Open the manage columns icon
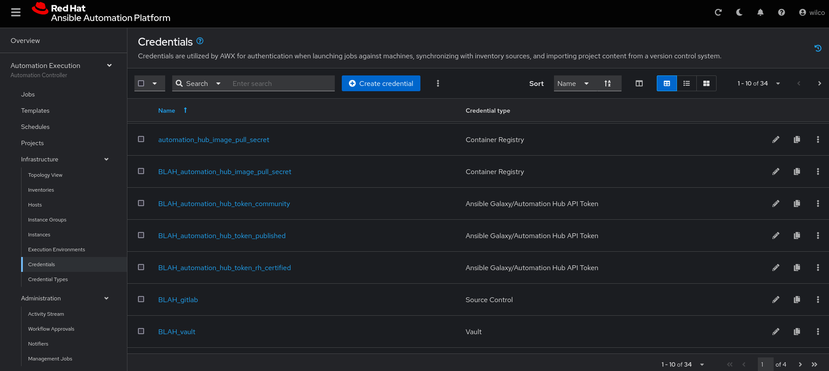 (x=639, y=83)
